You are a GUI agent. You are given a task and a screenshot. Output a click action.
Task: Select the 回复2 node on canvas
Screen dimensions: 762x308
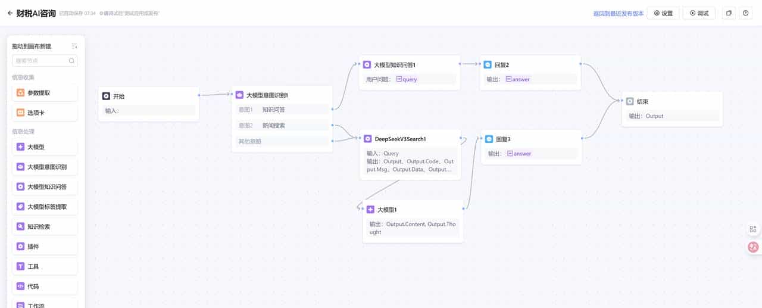530,64
